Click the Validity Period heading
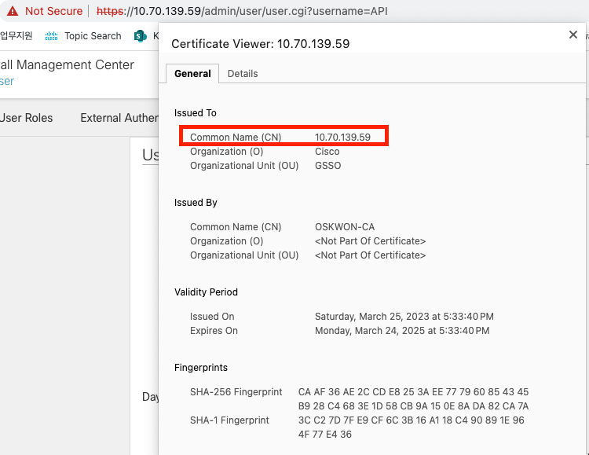Image resolution: width=589 pixels, height=455 pixels. [206, 292]
